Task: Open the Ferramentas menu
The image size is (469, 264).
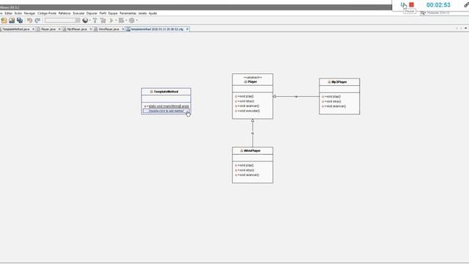Action: (128, 13)
